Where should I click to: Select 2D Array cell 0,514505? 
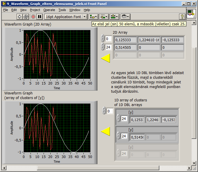point(125,48)
